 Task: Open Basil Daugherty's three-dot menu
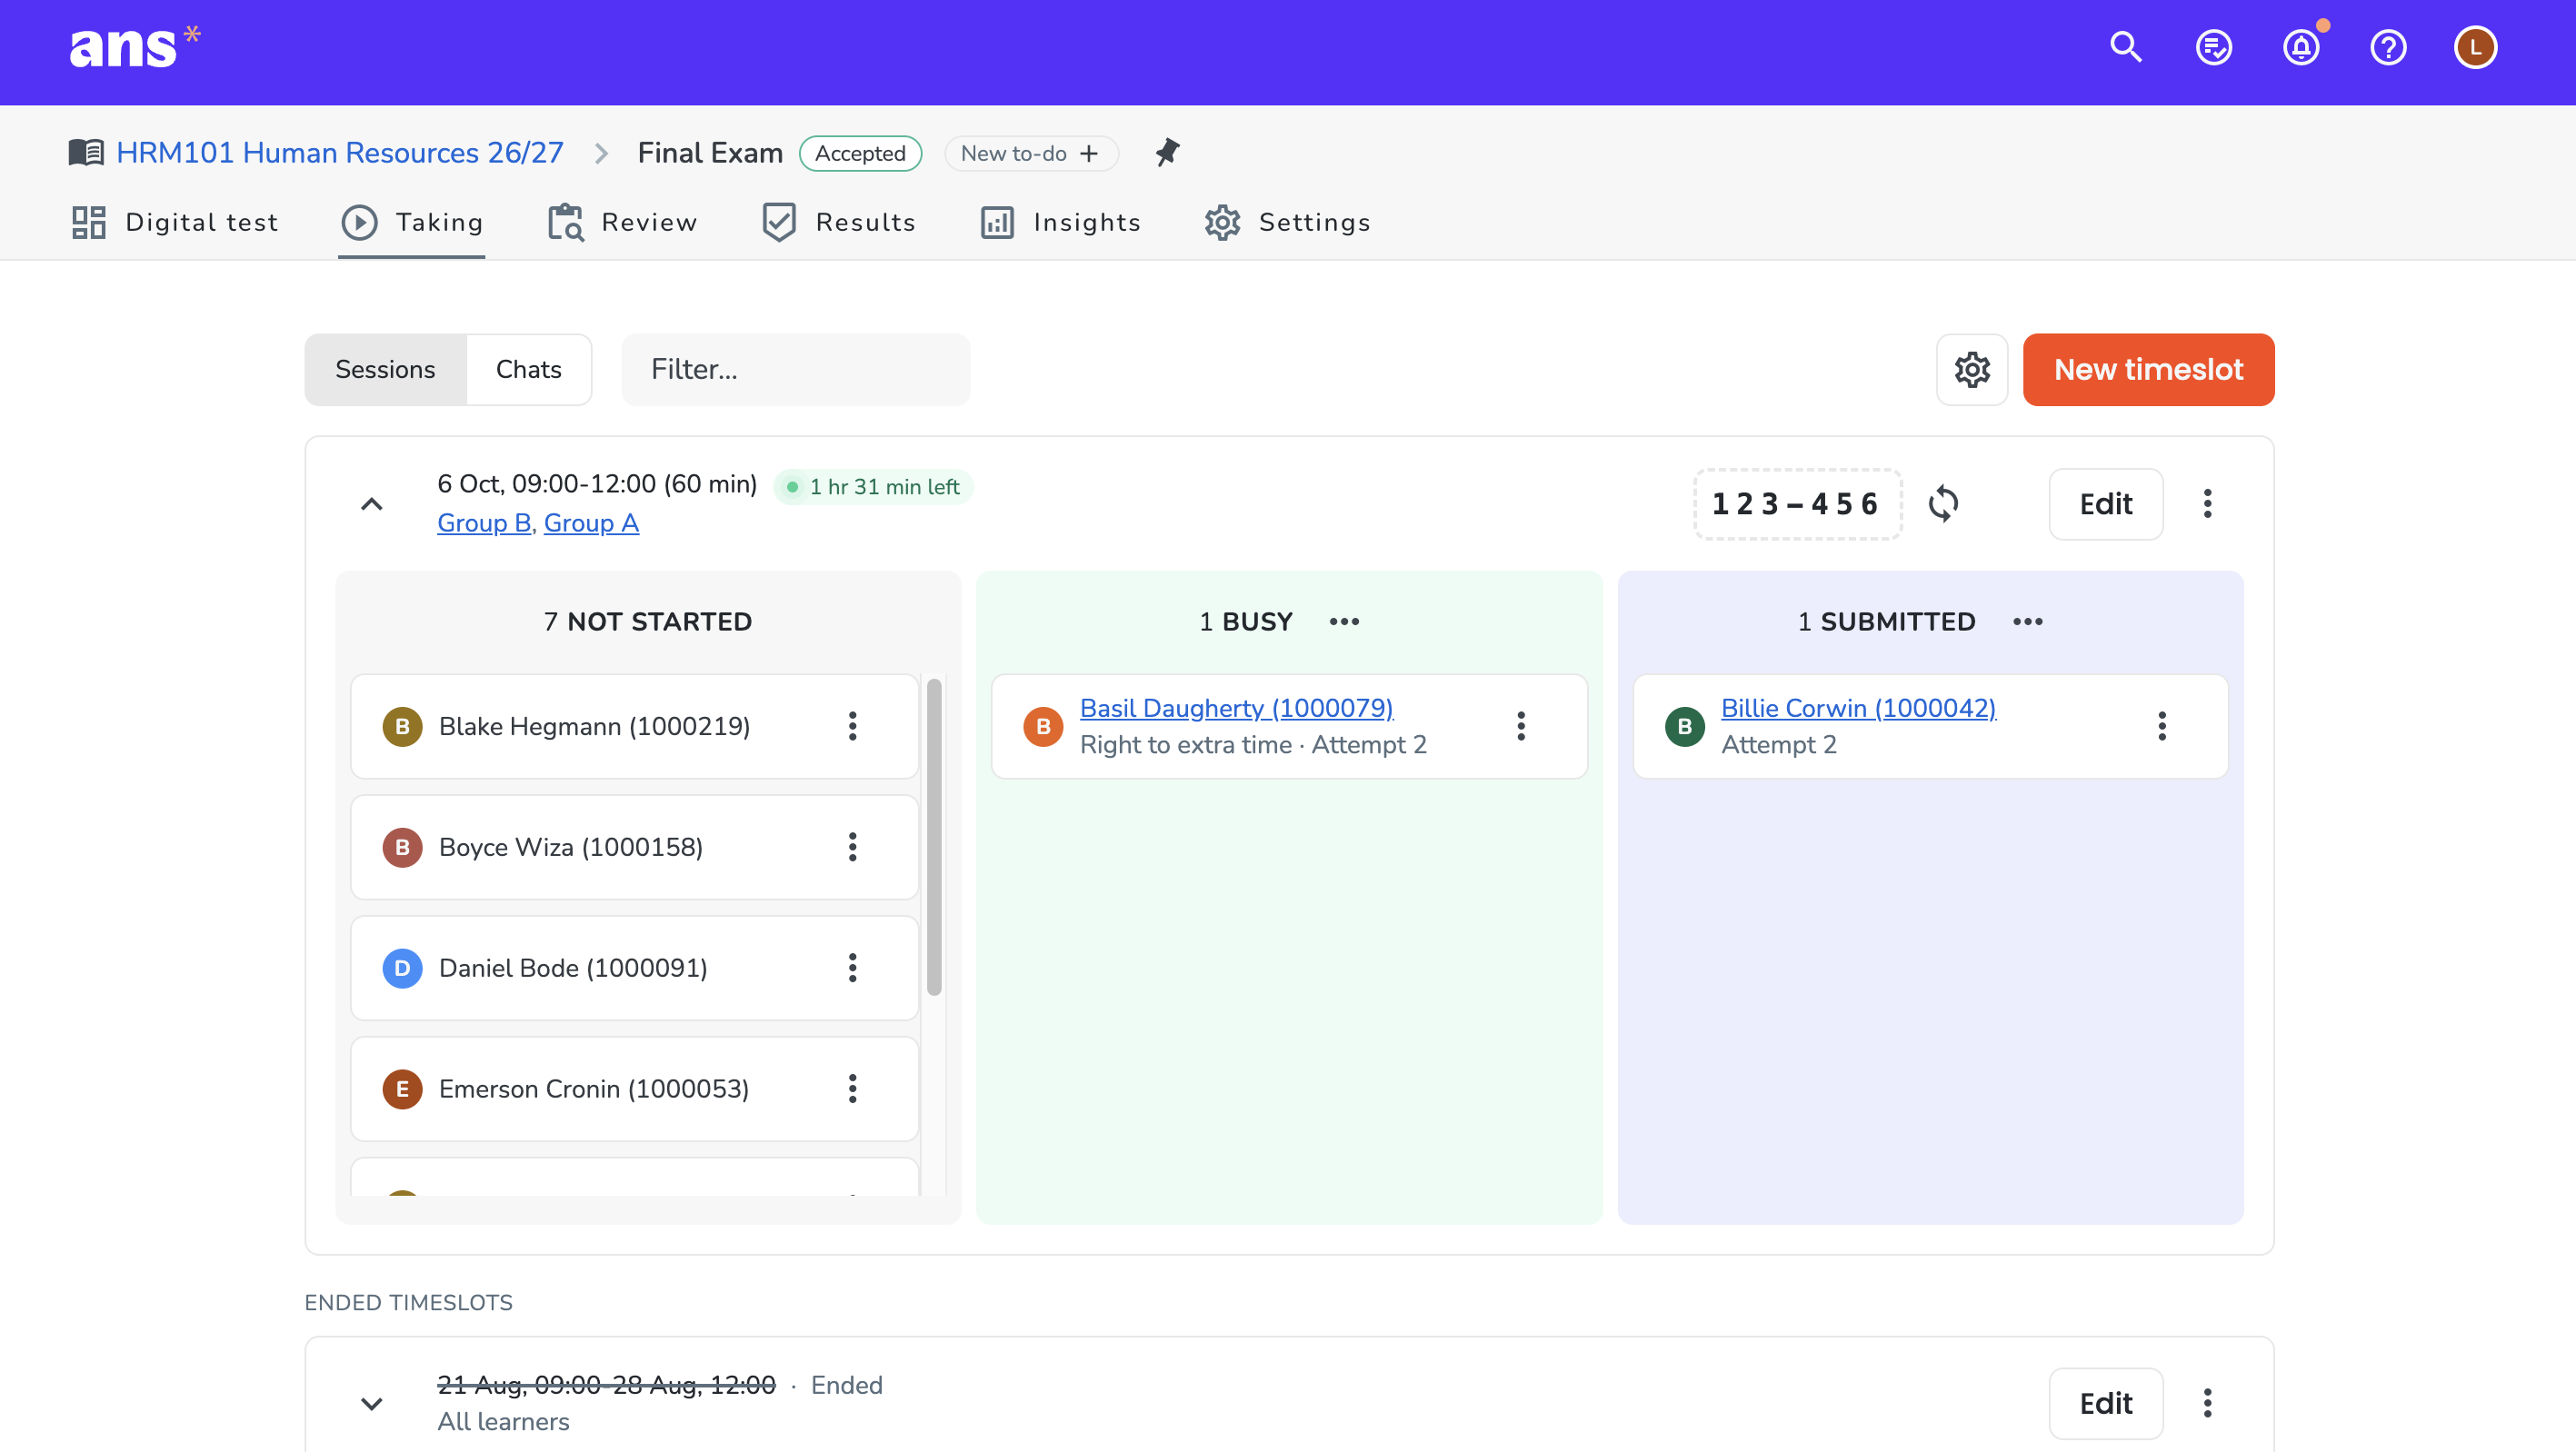point(1521,727)
